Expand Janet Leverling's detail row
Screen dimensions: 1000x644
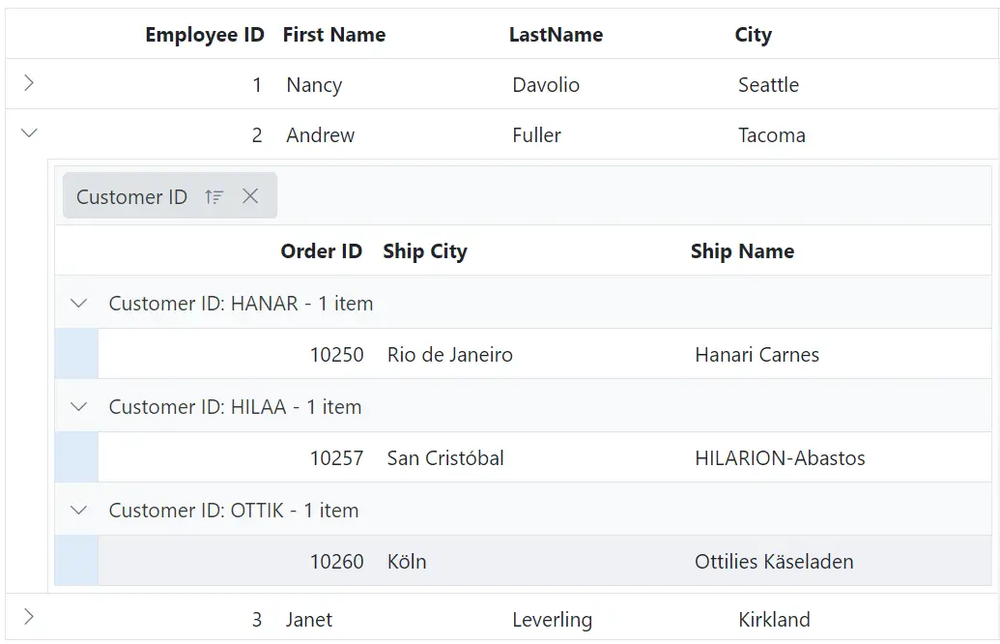click(28, 618)
